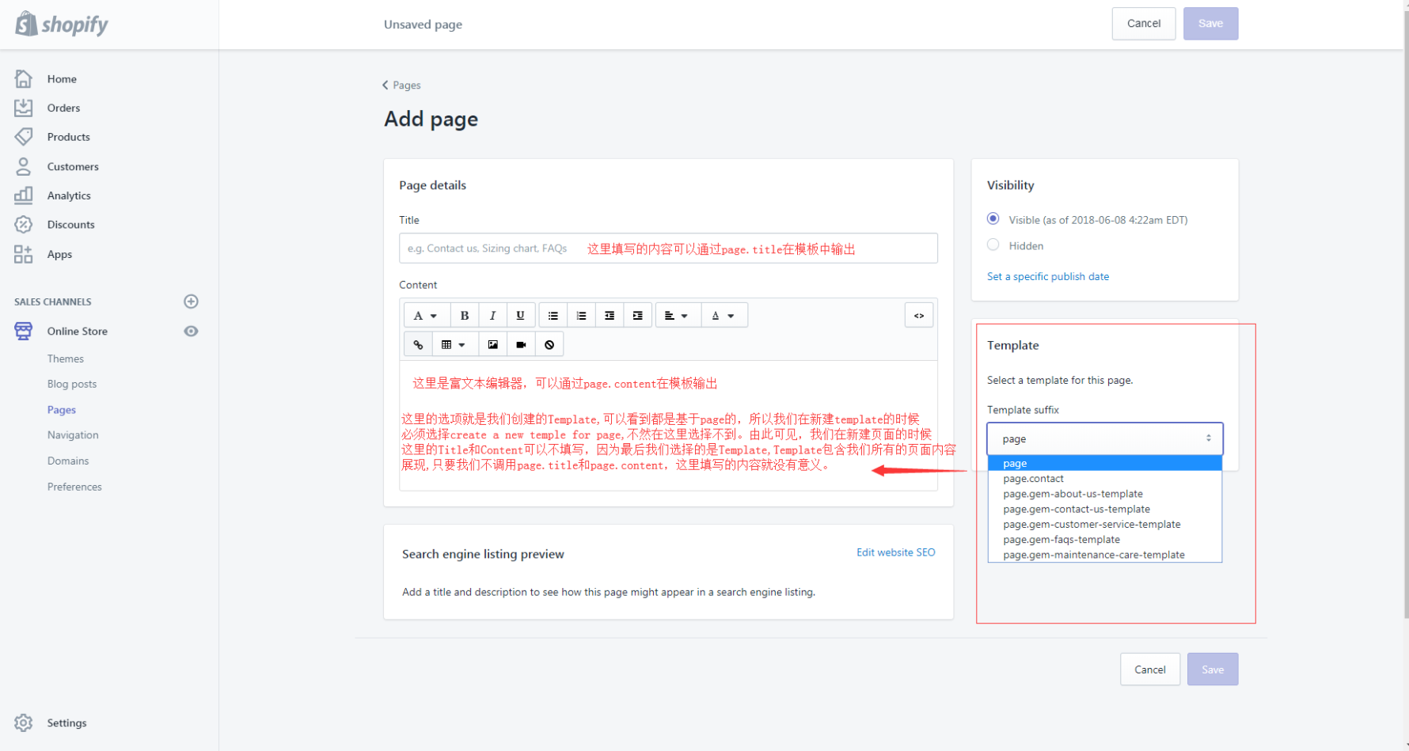This screenshot has width=1409, height=751.
Task: Indent the selected text
Action: pyautogui.click(x=637, y=315)
